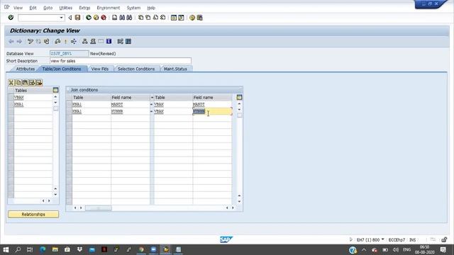Screen dimensions: 454x255
Task: Click the Join conditions scroll right arrow
Action: tap(233, 208)
